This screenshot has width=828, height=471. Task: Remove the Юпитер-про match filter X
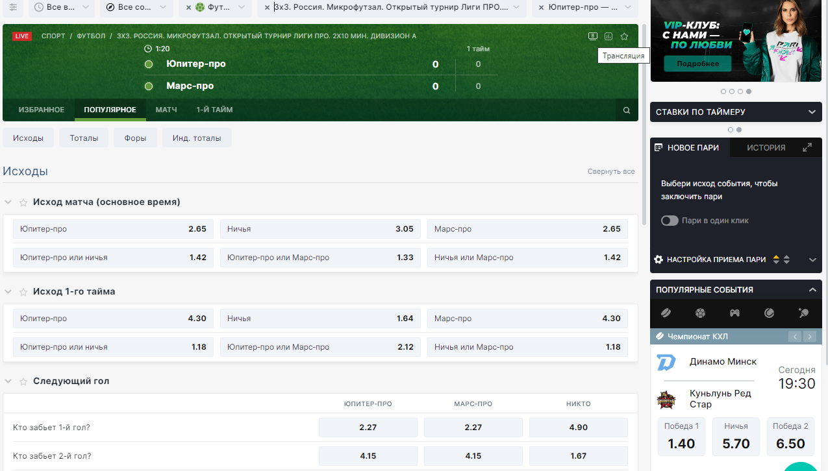pos(542,7)
